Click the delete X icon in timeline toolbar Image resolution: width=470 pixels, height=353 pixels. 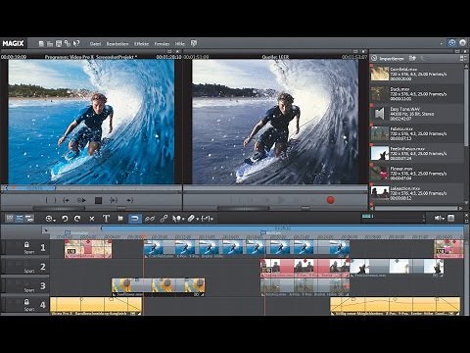[92, 219]
